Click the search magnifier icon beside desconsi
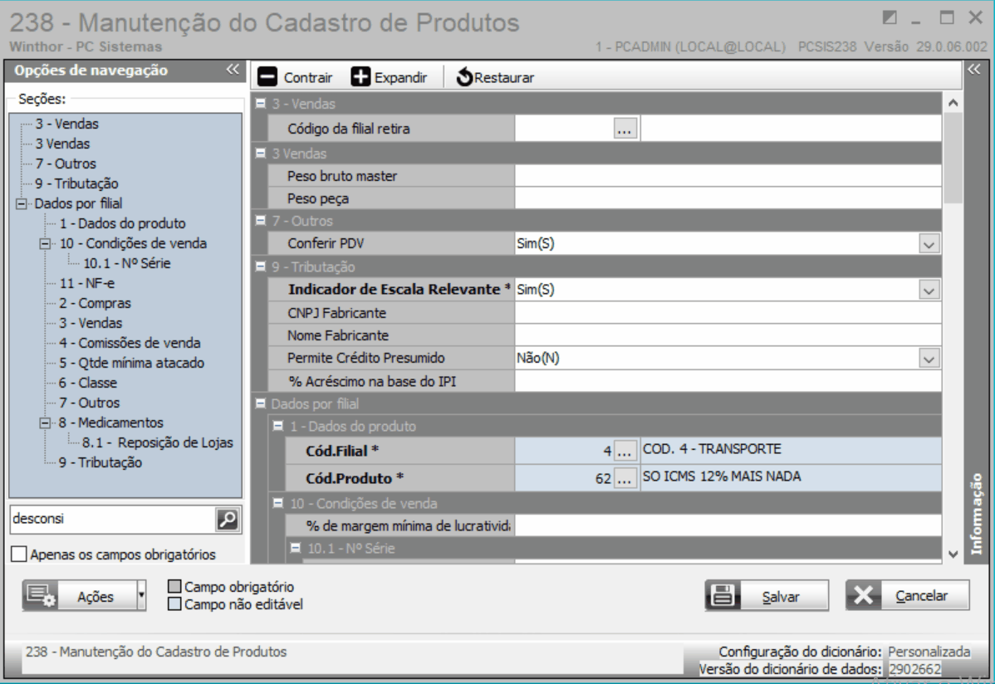Screen dimensions: 995x684 pyautogui.click(x=228, y=519)
